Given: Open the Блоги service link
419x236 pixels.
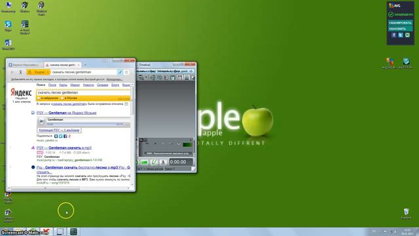Looking at the screenshot, I should coord(115,85).
